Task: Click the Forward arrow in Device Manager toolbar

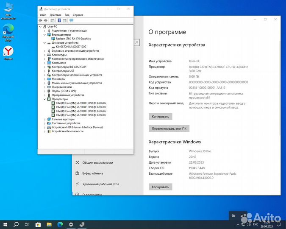Action: click(46, 20)
